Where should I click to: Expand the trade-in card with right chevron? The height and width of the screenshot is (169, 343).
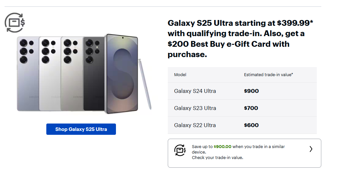click(x=311, y=149)
